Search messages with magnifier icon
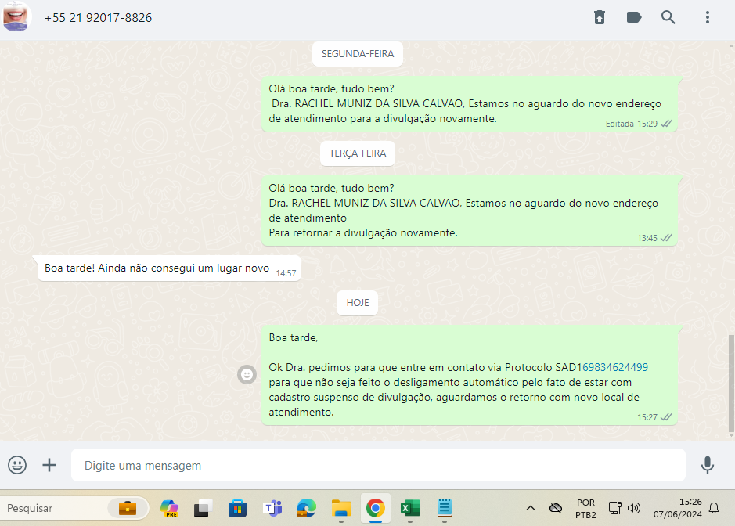Viewport: 735px width, 526px height. click(668, 17)
